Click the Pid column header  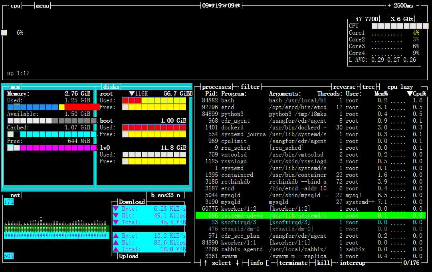pos(211,94)
